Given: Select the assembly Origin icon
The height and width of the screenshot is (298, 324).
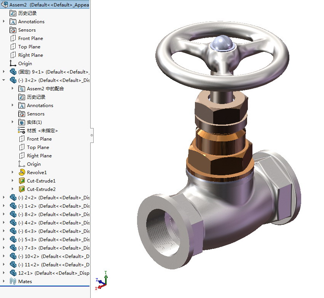Looking at the screenshot, I should 13,64.
